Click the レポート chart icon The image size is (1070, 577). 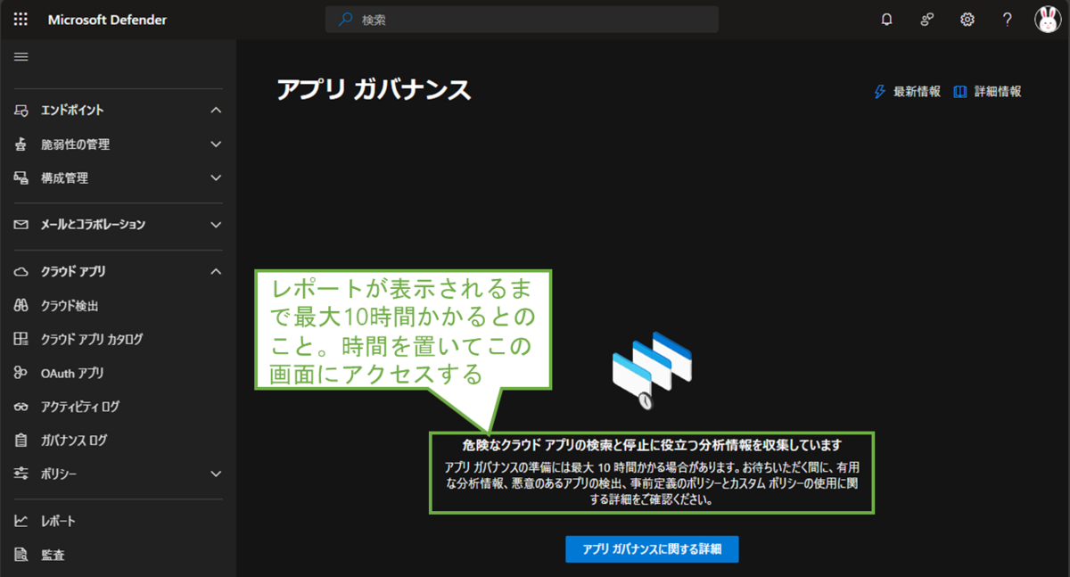pyautogui.click(x=21, y=522)
